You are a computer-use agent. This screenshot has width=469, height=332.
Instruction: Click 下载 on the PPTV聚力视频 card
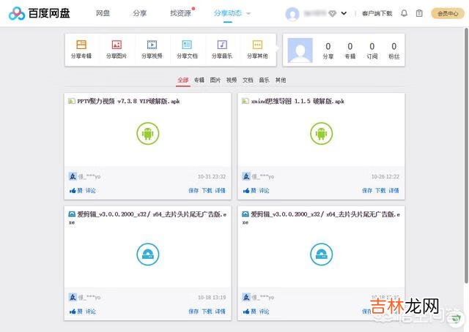207,190
